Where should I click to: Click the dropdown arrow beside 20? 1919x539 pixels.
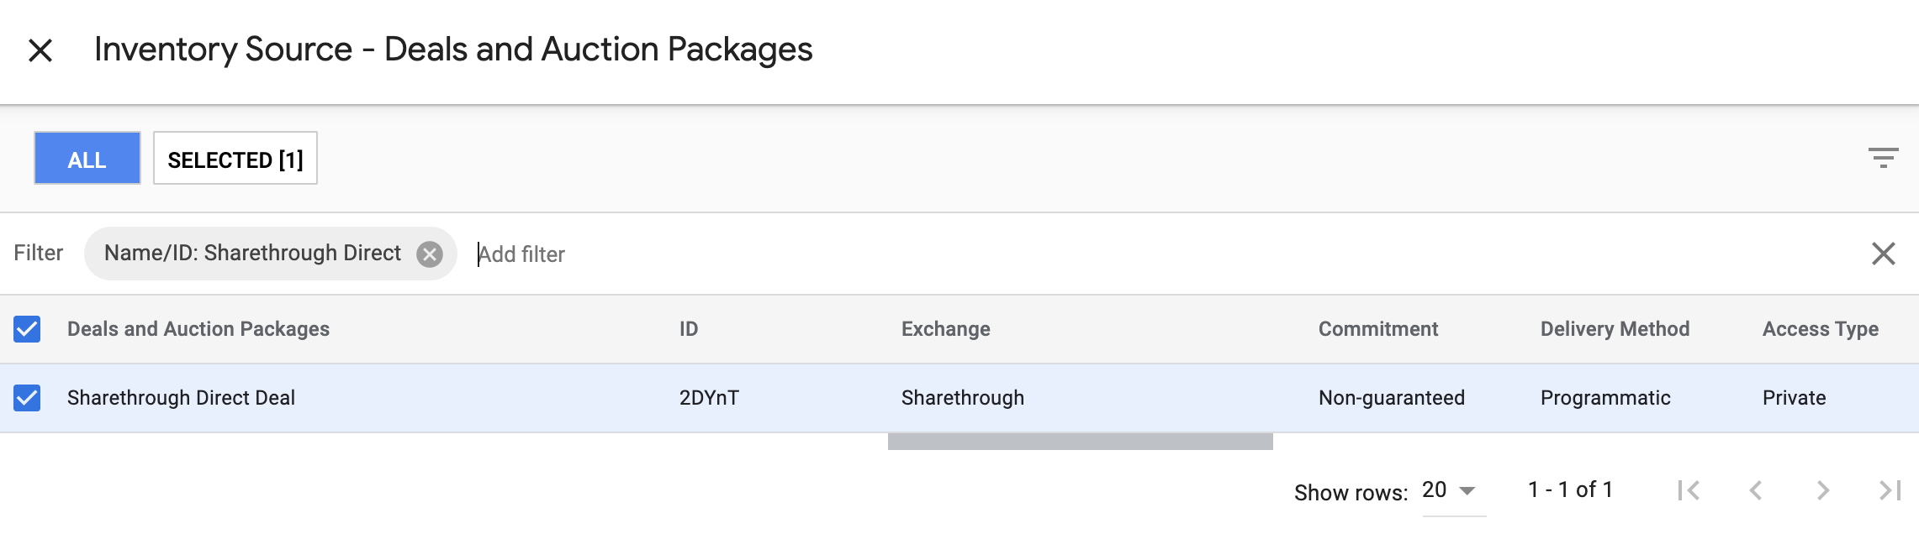pyautogui.click(x=1467, y=491)
